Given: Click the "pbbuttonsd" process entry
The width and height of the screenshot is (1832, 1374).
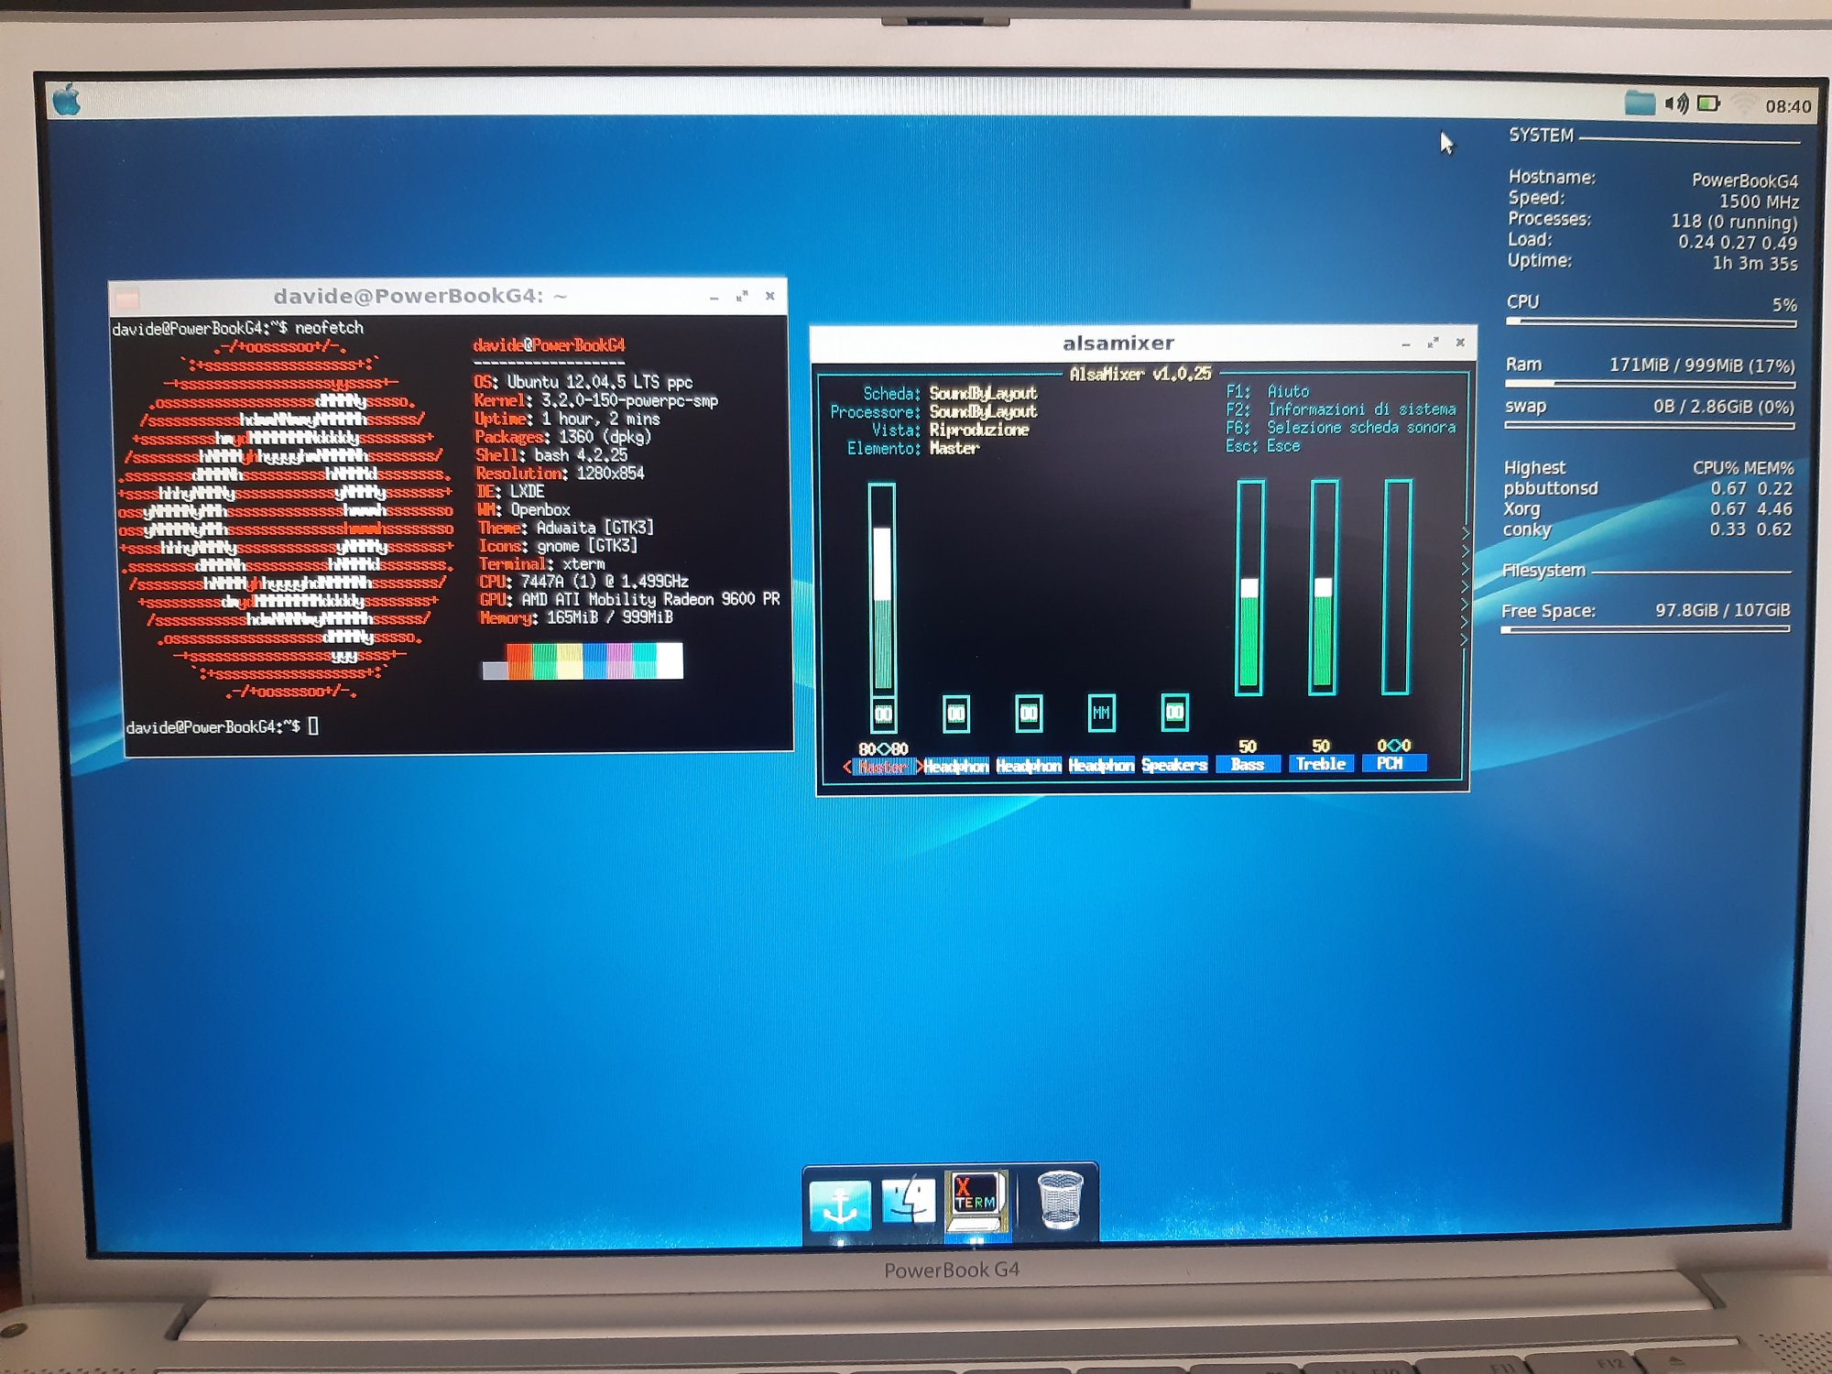Looking at the screenshot, I should click(1550, 488).
